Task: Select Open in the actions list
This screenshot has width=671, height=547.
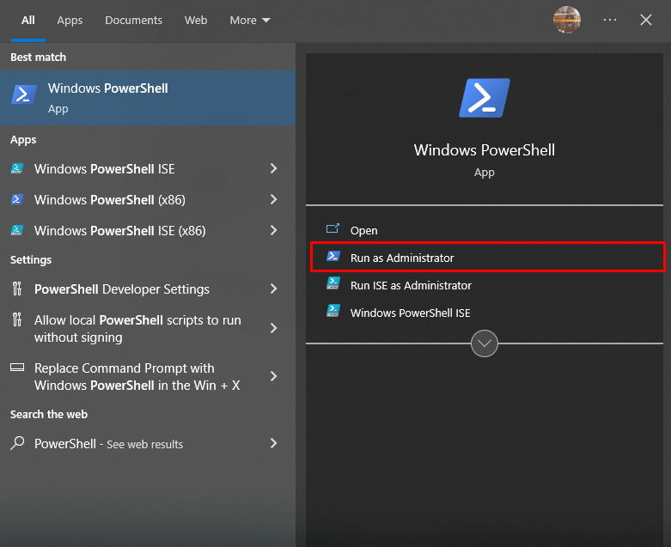Action: pos(485,230)
